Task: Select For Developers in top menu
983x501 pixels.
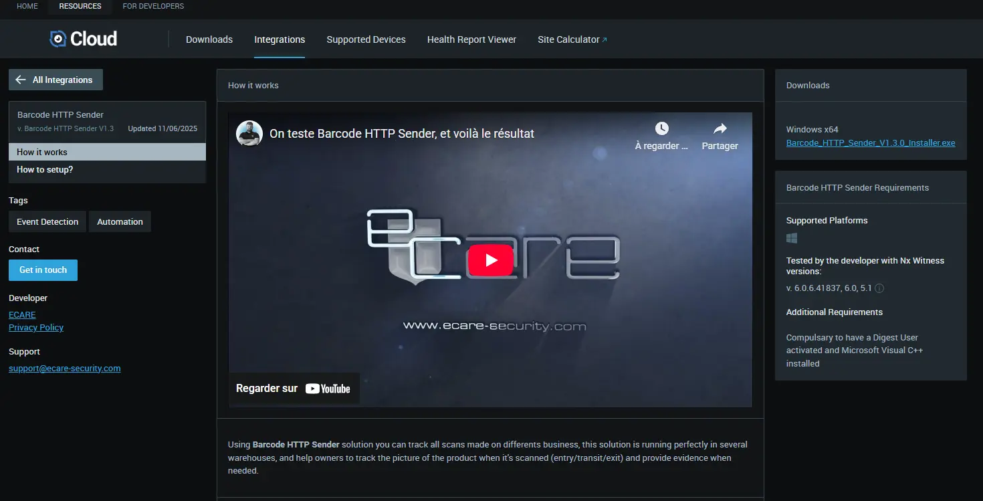Action: (153, 6)
